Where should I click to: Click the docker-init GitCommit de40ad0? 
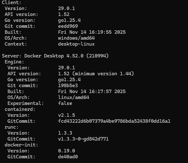tap(68, 157)
